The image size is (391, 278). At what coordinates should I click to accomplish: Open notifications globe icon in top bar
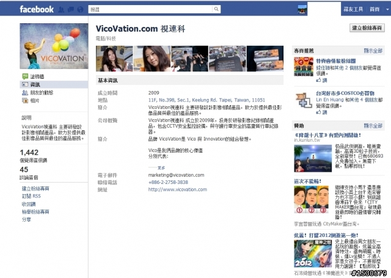[x=80, y=10]
